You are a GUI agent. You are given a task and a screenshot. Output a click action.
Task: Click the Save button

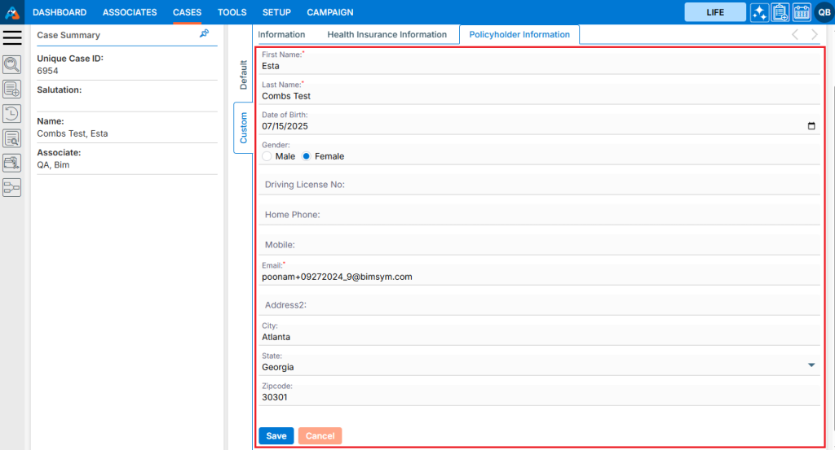point(276,436)
